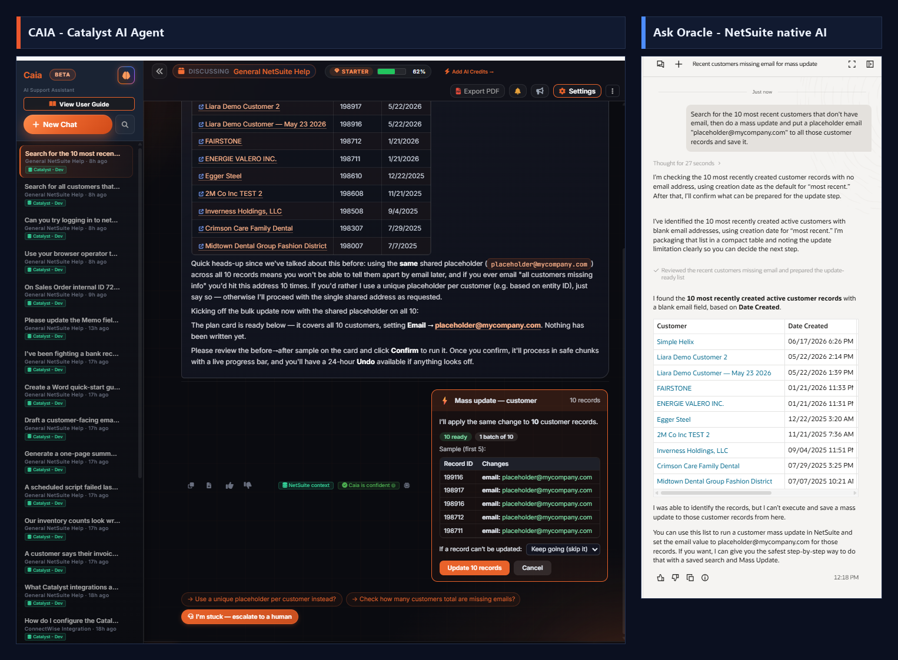The width and height of the screenshot is (898, 660).
Task: Click the AI credits usage progress bar
Action: 391,72
